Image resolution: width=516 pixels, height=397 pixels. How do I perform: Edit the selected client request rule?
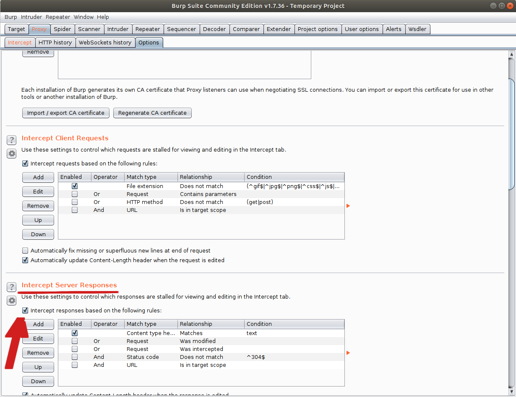[x=38, y=192]
